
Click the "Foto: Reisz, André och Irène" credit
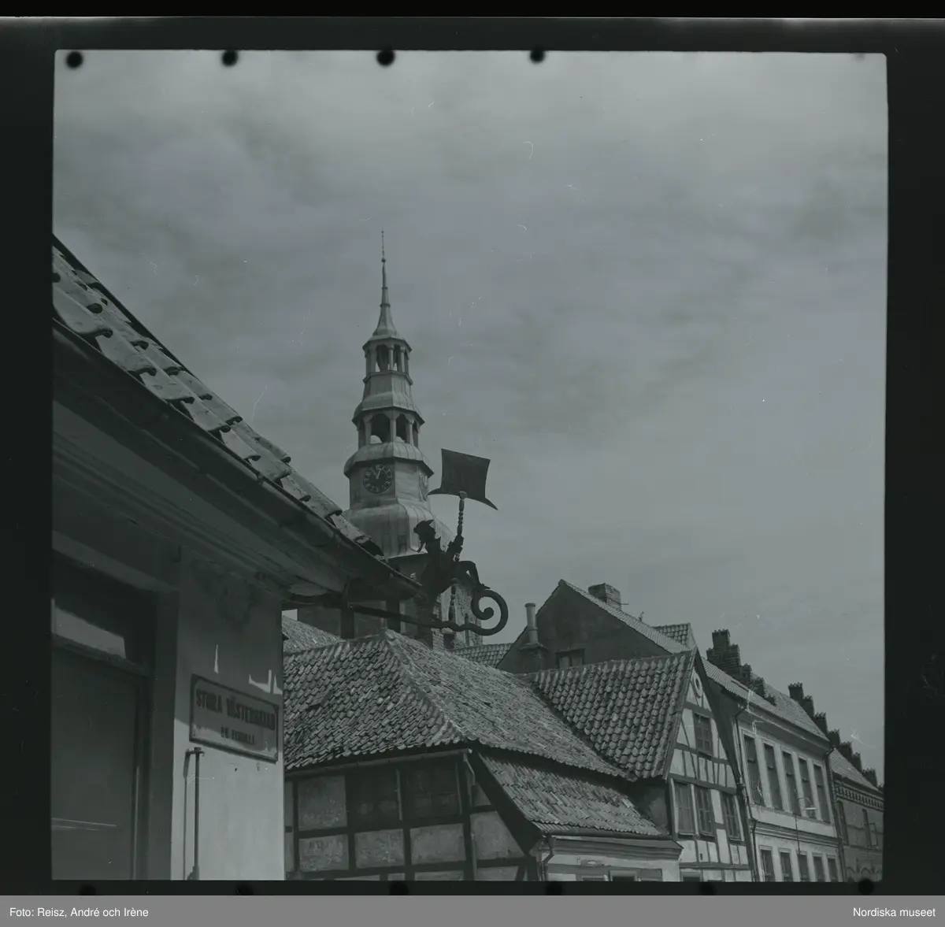pos(76,912)
